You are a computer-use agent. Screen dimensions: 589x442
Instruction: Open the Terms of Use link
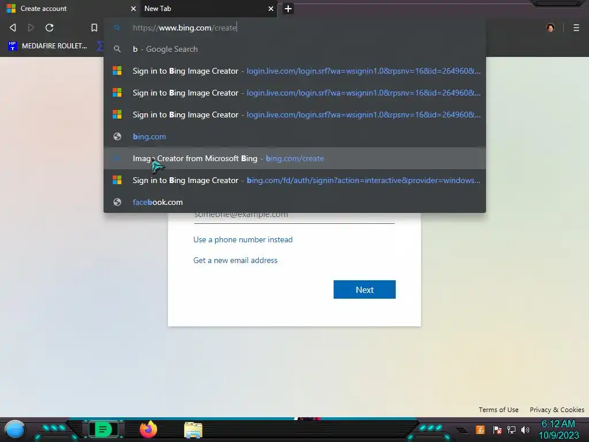tap(499, 410)
